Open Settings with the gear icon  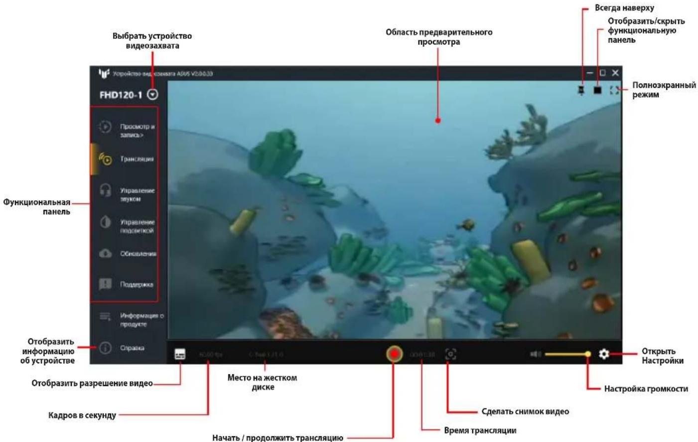point(604,354)
